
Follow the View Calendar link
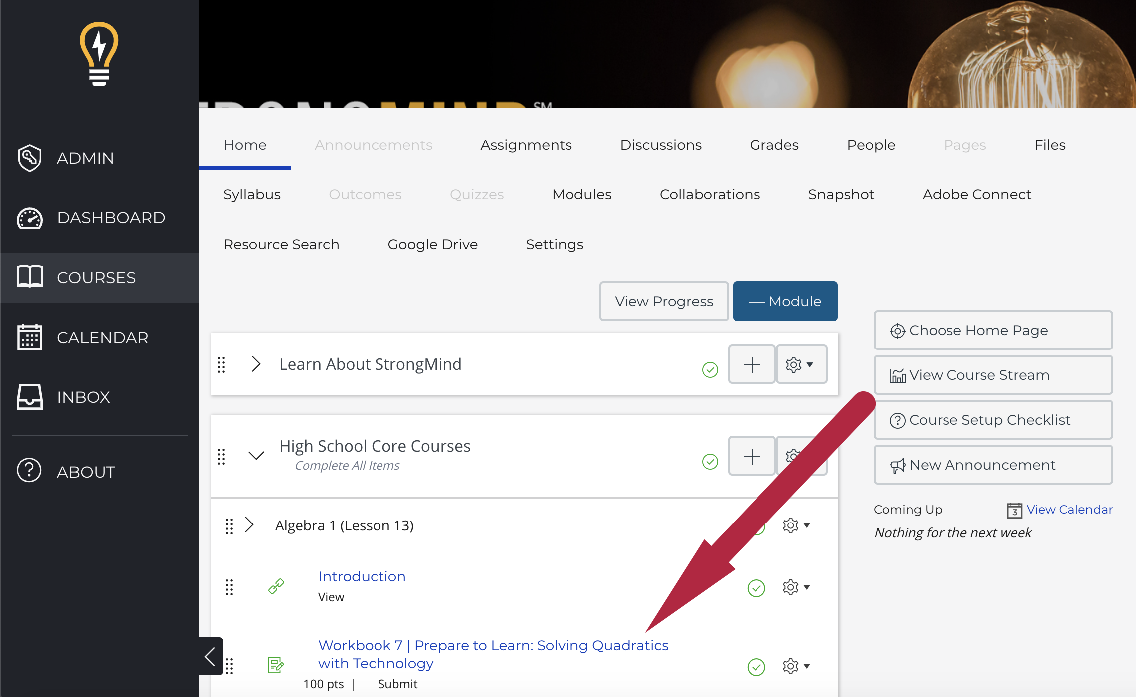[1070, 510]
